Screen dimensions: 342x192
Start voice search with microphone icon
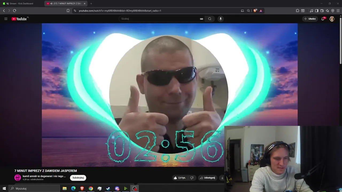[x=220, y=19]
